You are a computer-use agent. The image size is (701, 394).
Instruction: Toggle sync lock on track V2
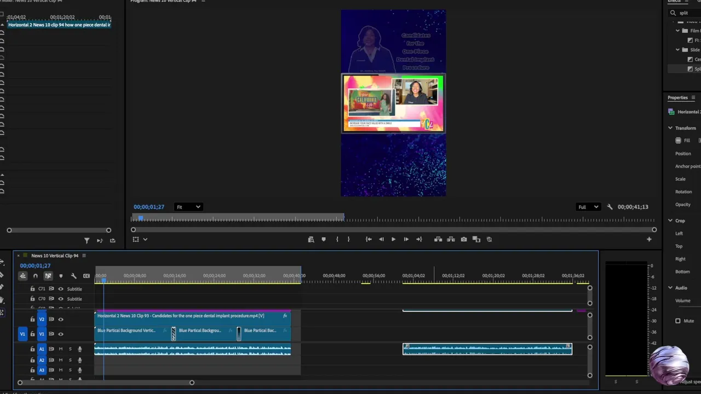[51, 319]
